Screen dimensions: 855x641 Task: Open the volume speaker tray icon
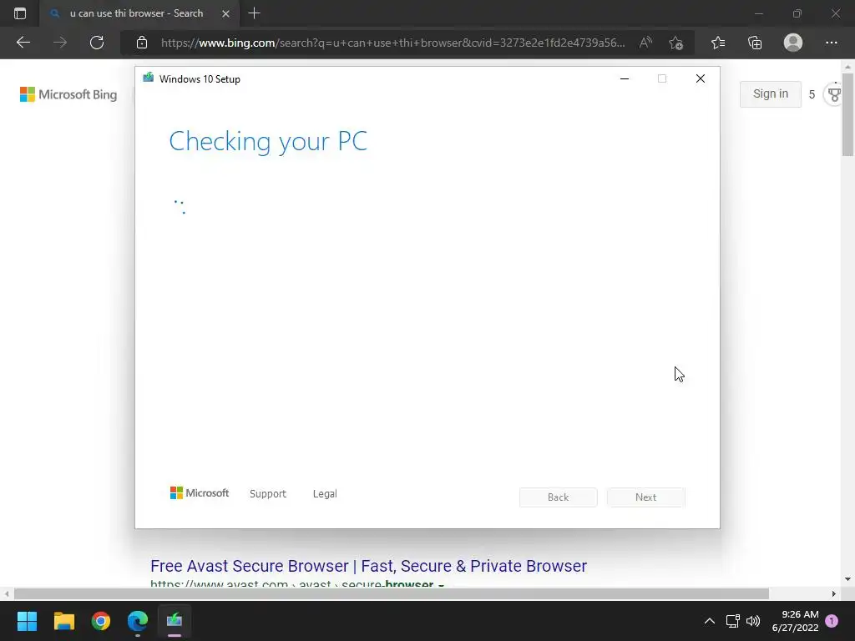point(753,621)
